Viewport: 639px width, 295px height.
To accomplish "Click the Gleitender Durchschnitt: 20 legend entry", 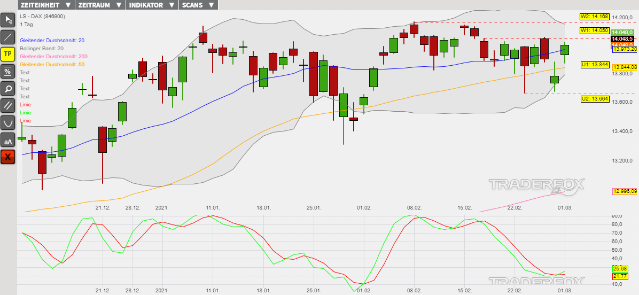I will click(52, 41).
